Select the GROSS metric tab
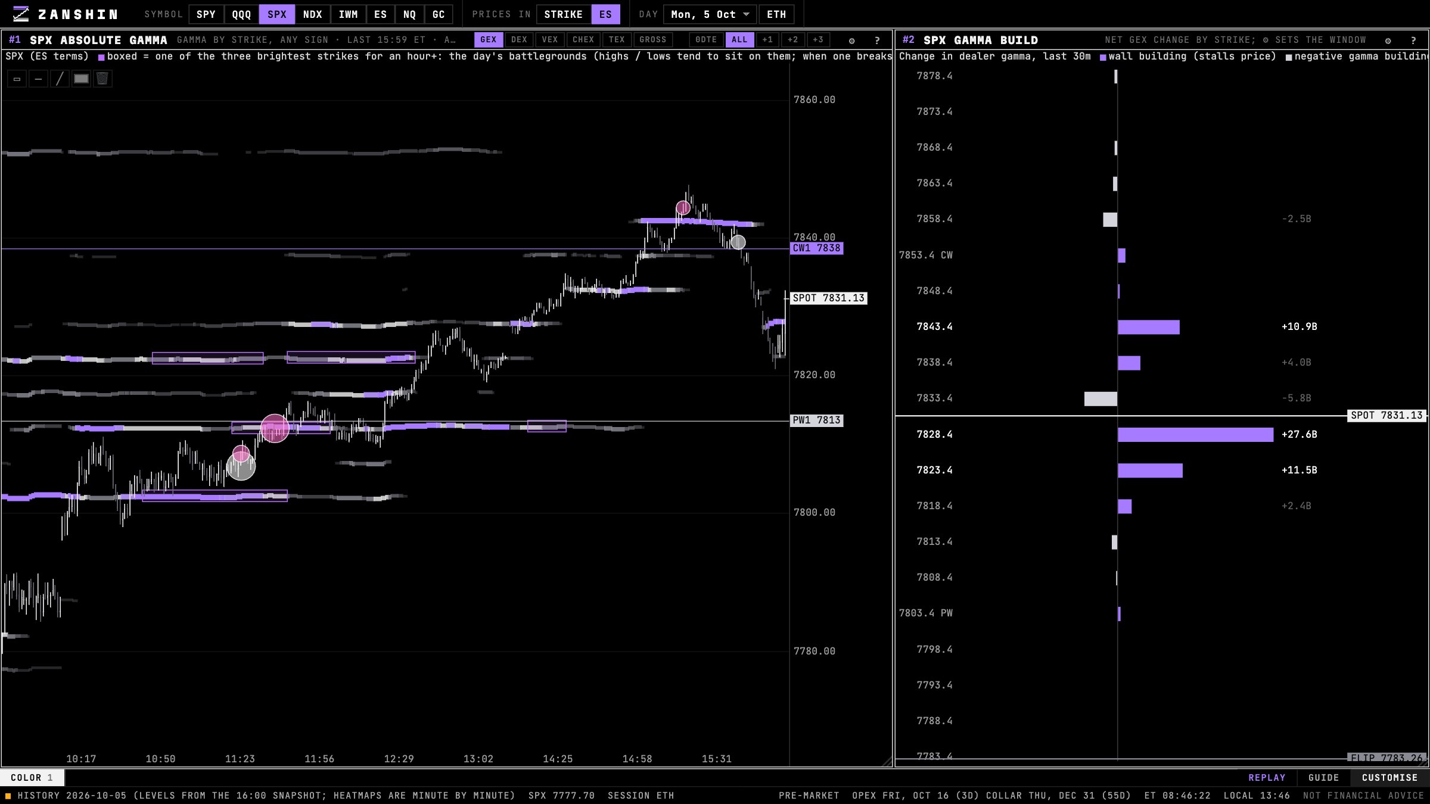 [x=653, y=40]
